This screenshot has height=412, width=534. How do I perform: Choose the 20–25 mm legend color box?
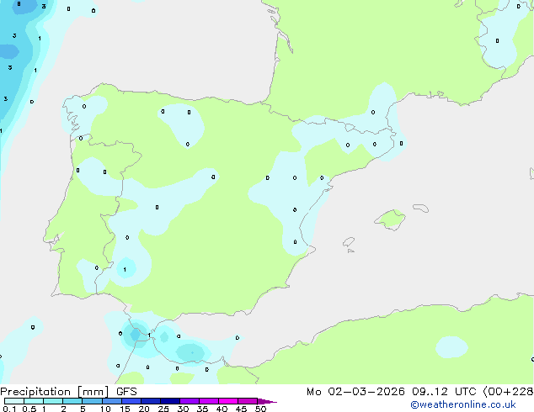click(151, 401)
